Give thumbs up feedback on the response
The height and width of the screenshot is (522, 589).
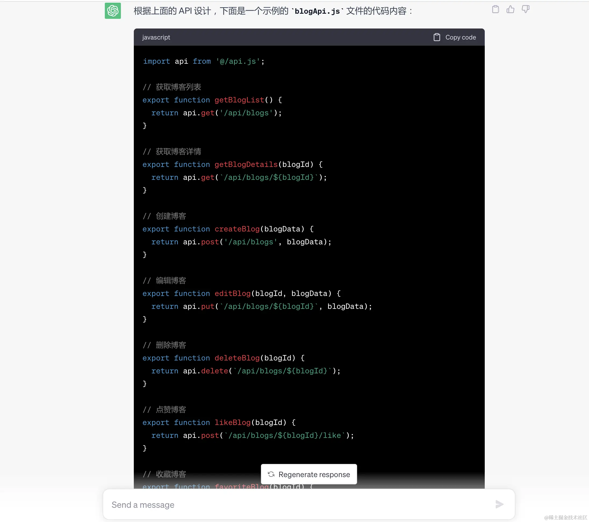click(x=511, y=9)
